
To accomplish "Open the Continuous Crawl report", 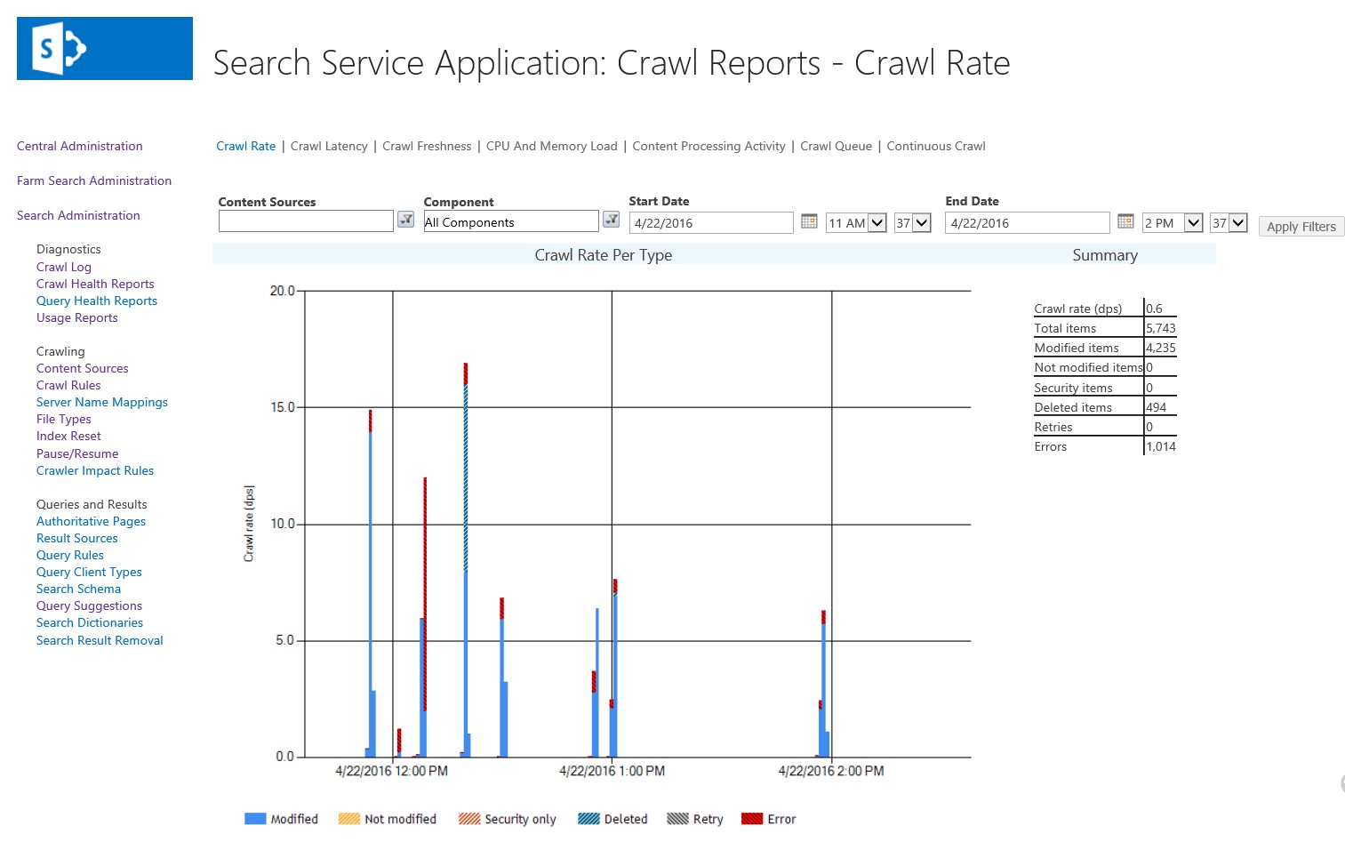I will pyautogui.click(x=936, y=147).
